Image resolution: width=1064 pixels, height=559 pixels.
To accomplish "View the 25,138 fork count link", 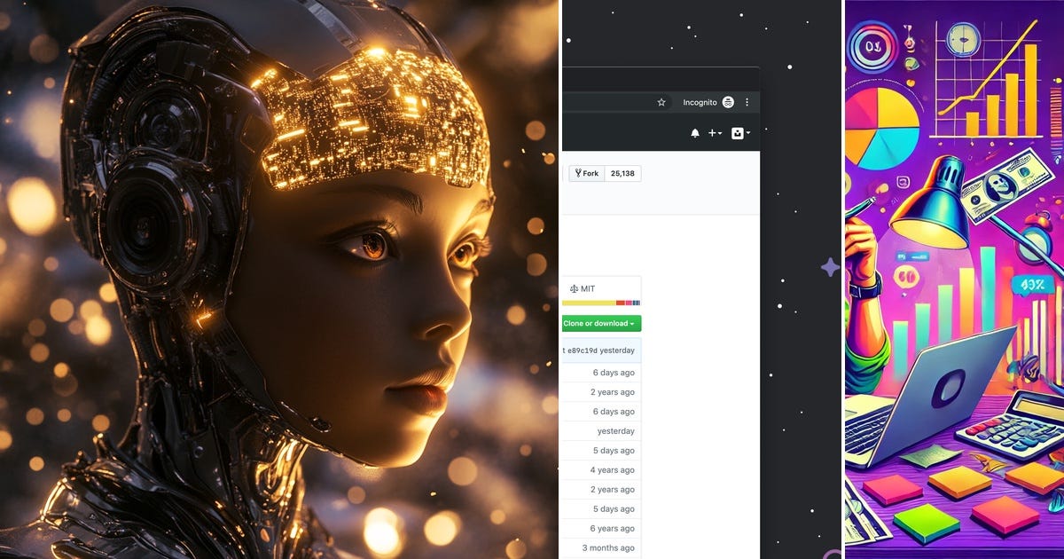I will point(623,173).
